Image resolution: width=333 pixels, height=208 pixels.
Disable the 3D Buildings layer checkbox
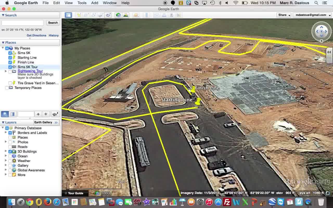pyautogui.click(x=10, y=151)
